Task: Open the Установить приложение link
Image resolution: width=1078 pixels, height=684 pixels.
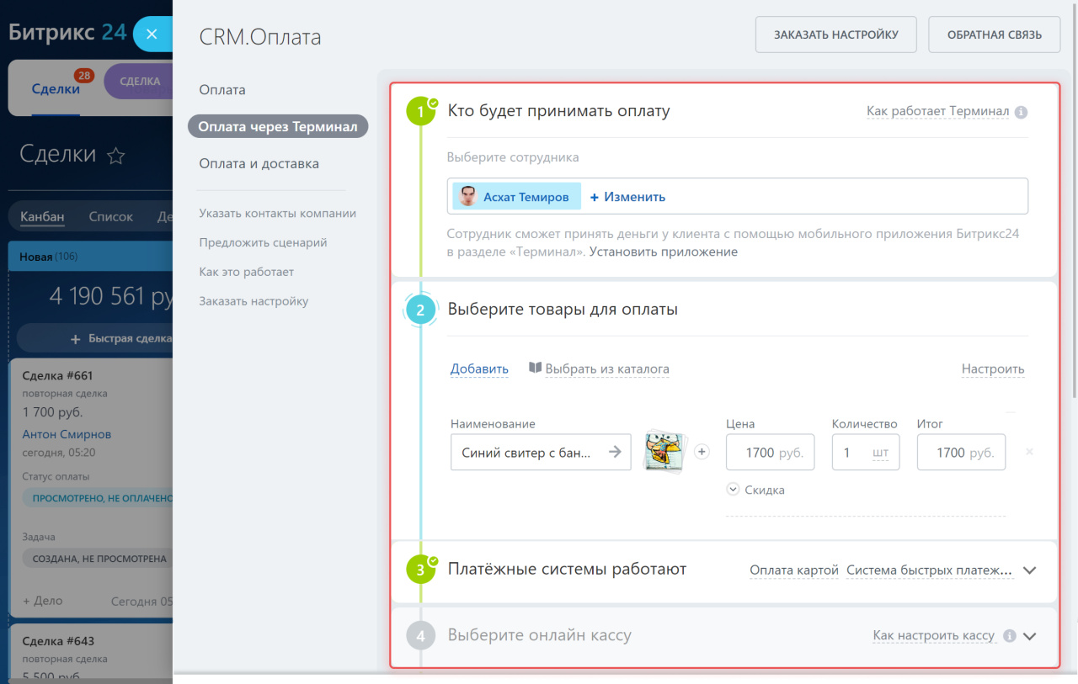Action: coord(664,252)
